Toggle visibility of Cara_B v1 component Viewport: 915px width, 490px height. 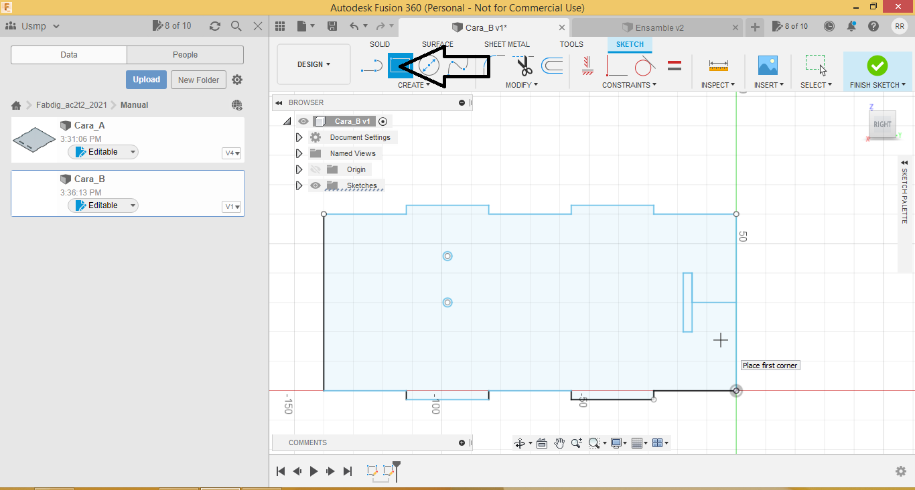pos(303,121)
